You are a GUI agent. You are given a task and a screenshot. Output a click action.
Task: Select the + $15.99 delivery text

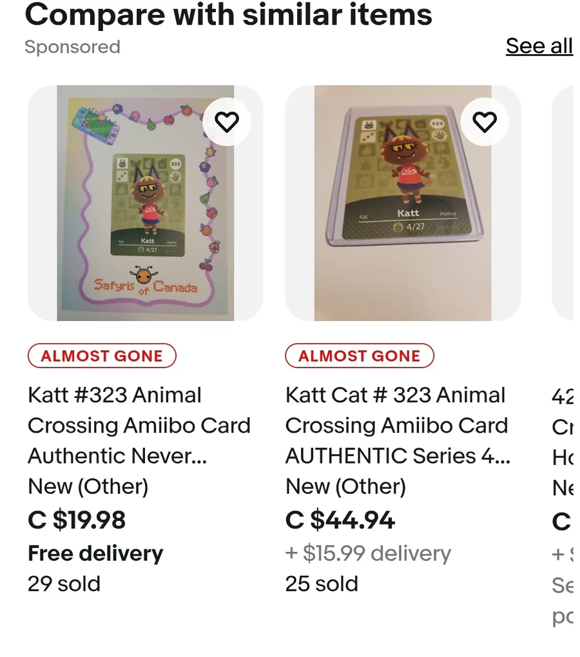tap(368, 553)
